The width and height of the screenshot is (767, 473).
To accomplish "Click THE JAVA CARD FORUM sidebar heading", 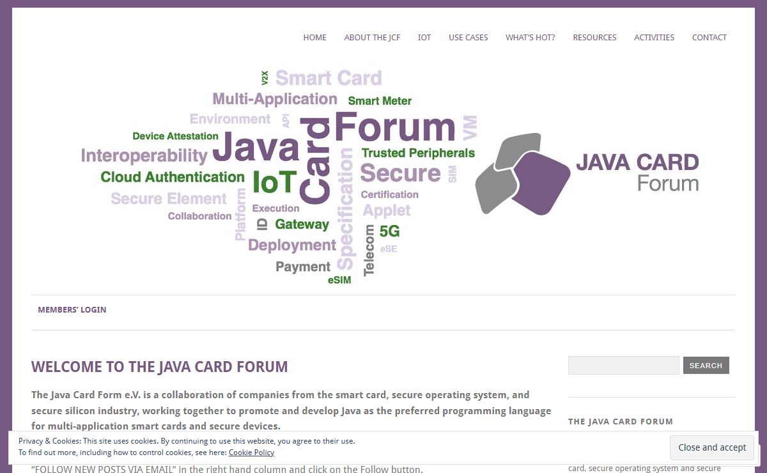I will (x=620, y=422).
